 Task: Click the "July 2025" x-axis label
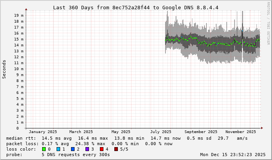(x=161, y=132)
